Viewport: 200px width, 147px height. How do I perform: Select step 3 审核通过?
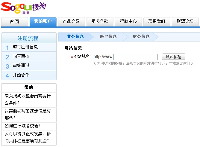(21, 66)
